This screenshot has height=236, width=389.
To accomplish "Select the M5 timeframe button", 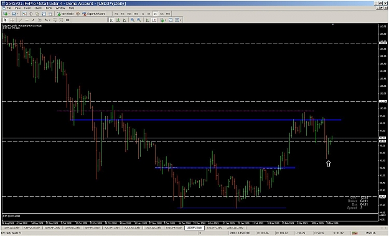I will tap(123, 14).
